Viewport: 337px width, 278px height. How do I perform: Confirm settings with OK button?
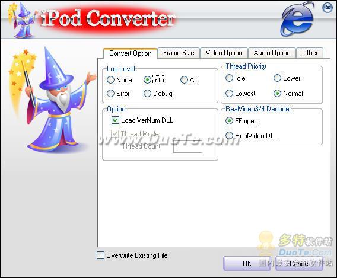point(247,263)
